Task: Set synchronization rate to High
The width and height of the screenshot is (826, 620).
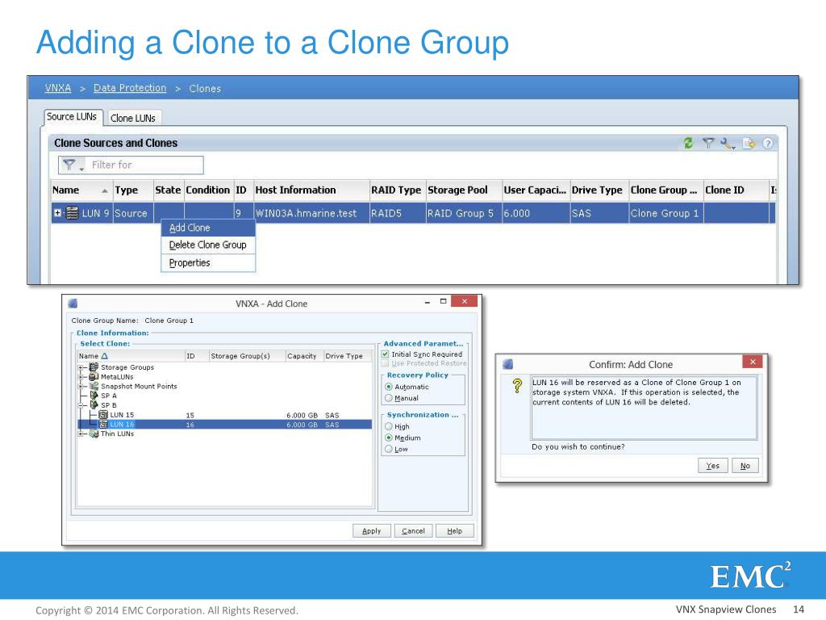Action: pos(389,426)
